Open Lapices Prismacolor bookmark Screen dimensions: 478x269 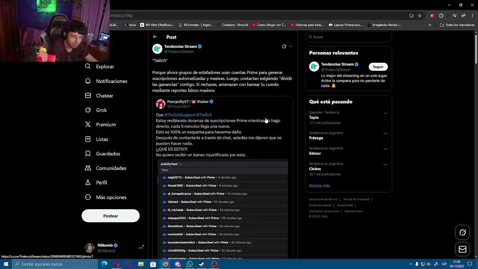345,25
